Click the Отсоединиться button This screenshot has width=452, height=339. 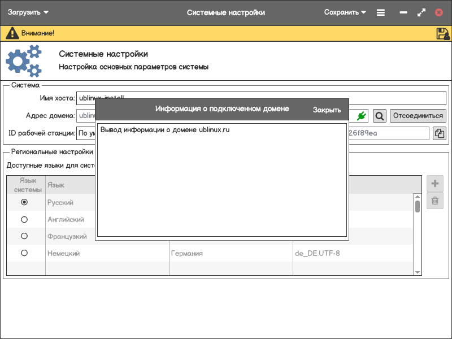point(418,116)
